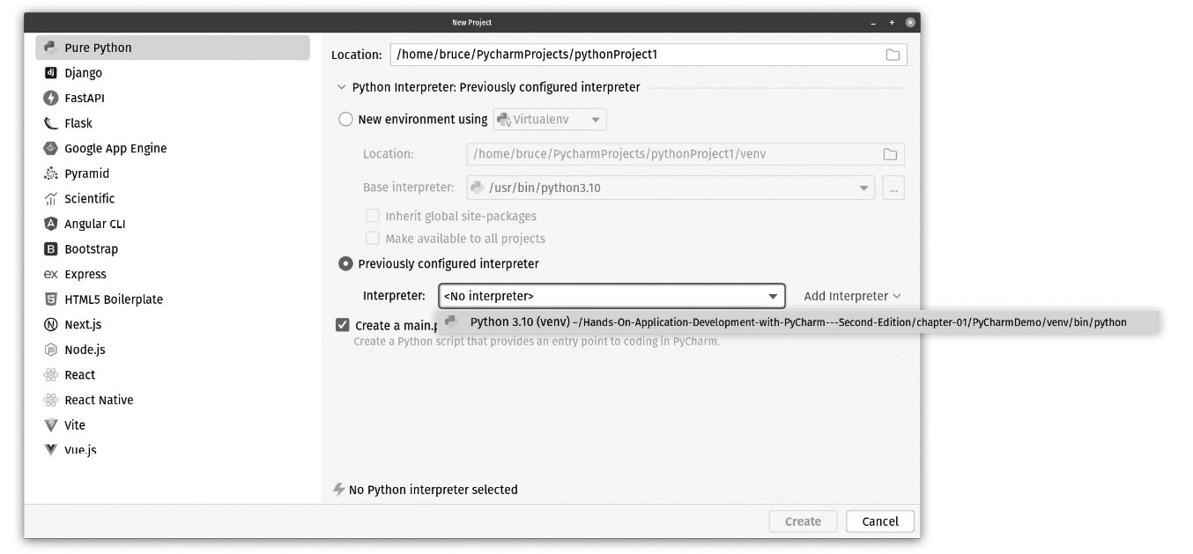Click the Cancel button

click(880, 521)
